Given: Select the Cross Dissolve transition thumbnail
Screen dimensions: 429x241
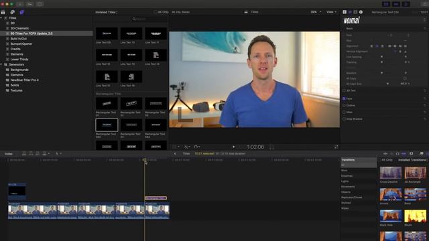Looking at the screenshot, I should point(391,173).
